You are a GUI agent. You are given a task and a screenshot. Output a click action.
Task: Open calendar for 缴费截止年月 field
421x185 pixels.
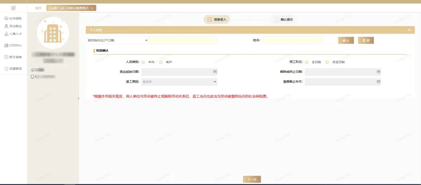(x=378, y=82)
